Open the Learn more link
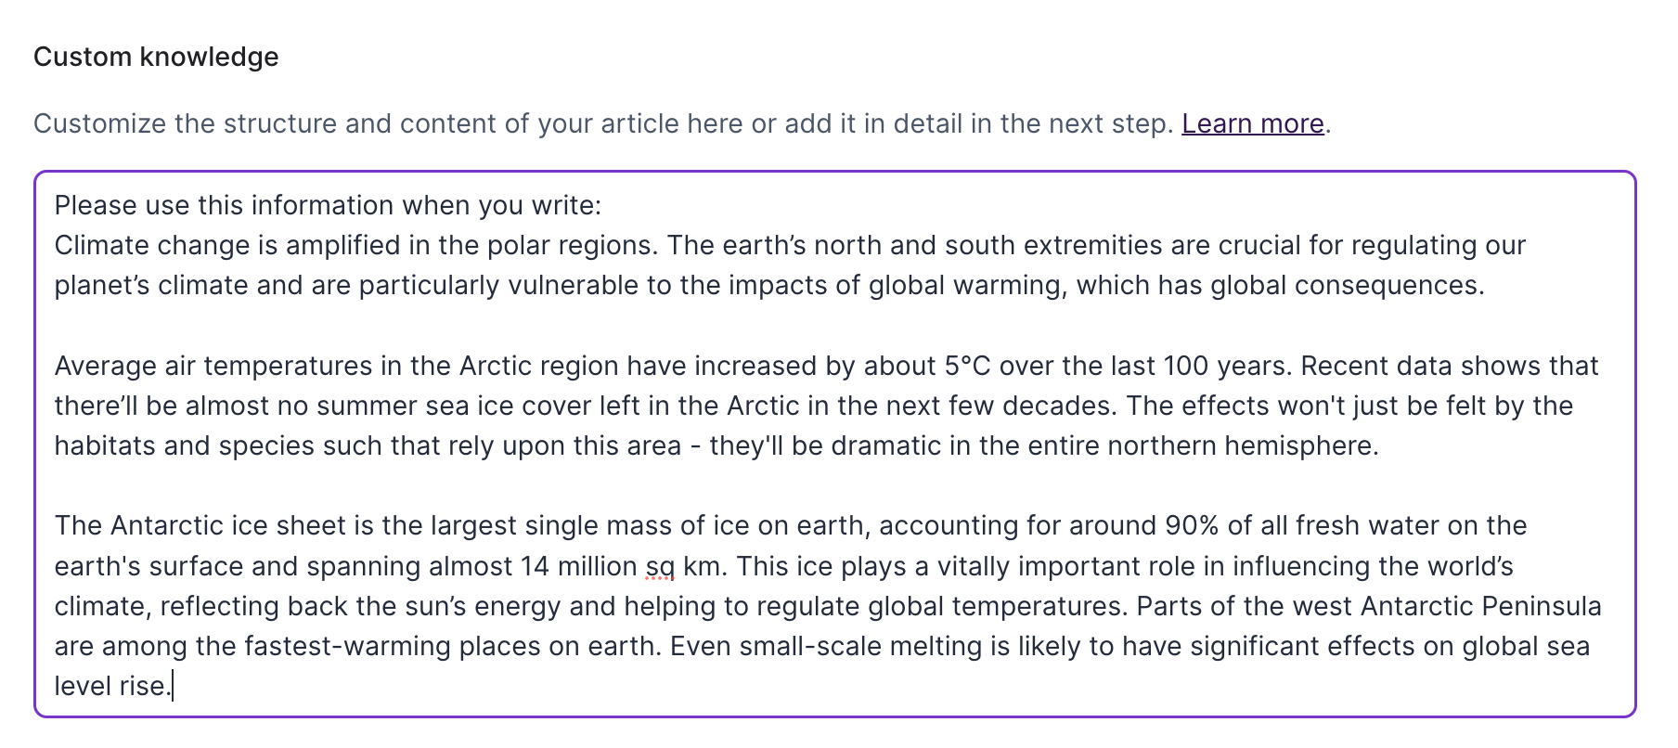 click(x=1252, y=123)
